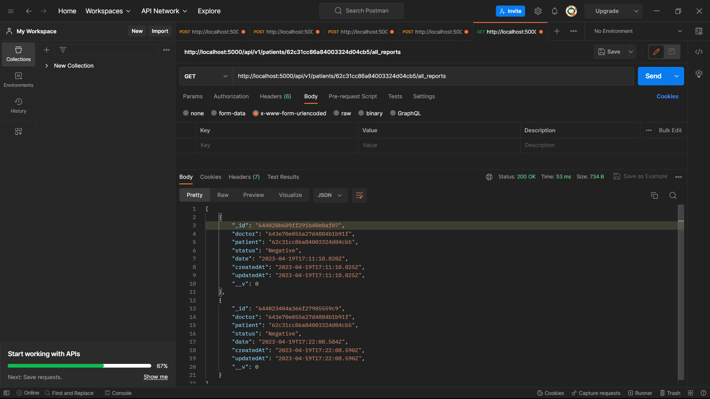
Task: Show the request History panel
Action: click(x=18, y=105)
